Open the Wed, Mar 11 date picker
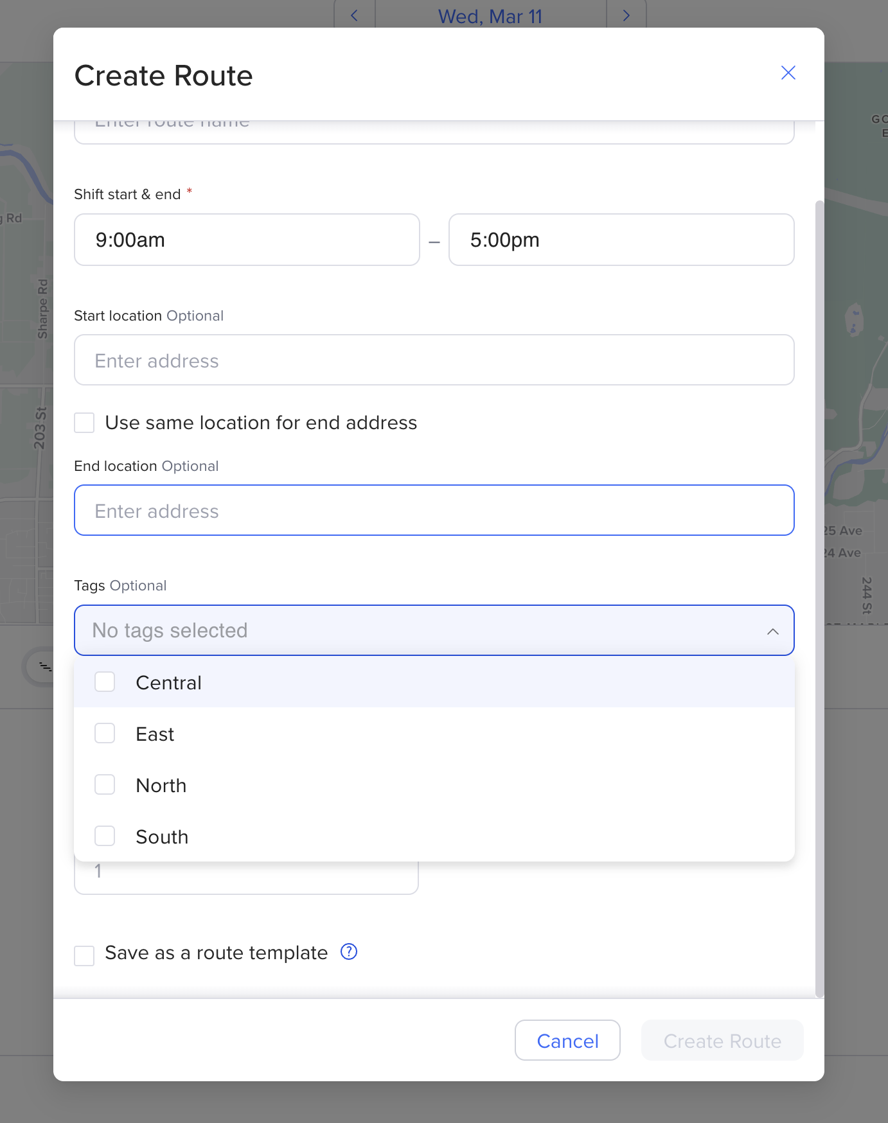The width and height of the screenshot is (888, 1123). pyautogui.click(x=490, y=16)
